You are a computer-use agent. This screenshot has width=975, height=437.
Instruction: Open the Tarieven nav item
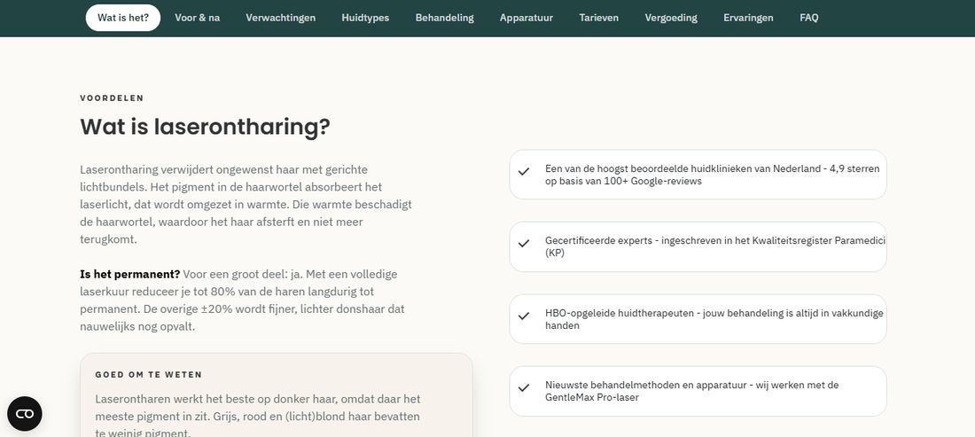click(599, 18)
